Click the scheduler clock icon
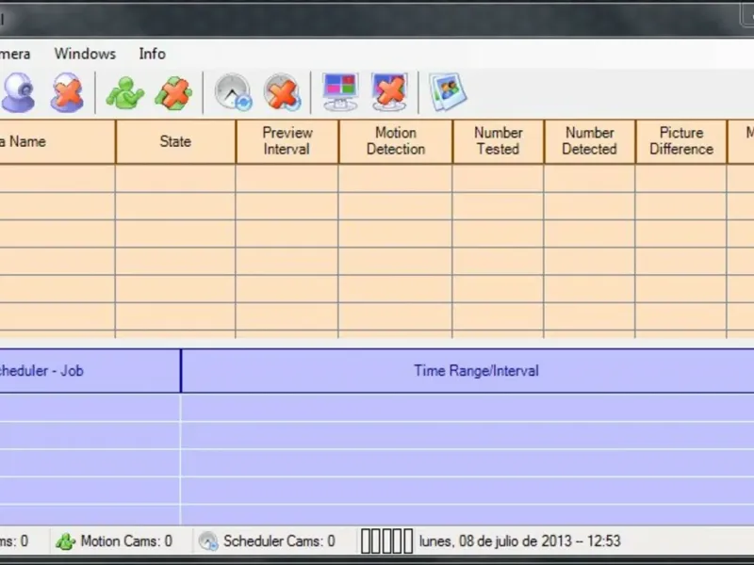This screenshot has height=565, width=754. click(233, 91)
